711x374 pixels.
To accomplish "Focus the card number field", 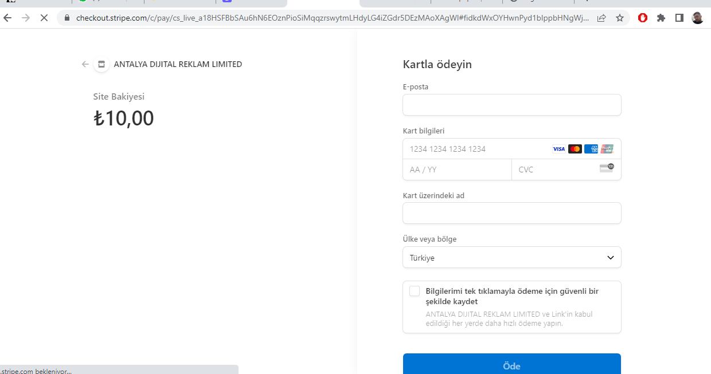I will pyautogui.click(x=512, y=149).
